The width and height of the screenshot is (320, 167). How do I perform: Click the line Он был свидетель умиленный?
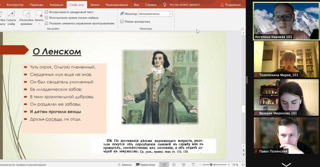point(62,82)
